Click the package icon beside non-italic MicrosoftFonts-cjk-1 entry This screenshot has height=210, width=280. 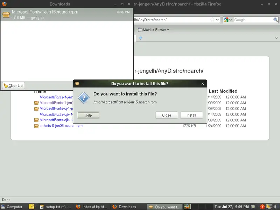(x=36, y=120)
